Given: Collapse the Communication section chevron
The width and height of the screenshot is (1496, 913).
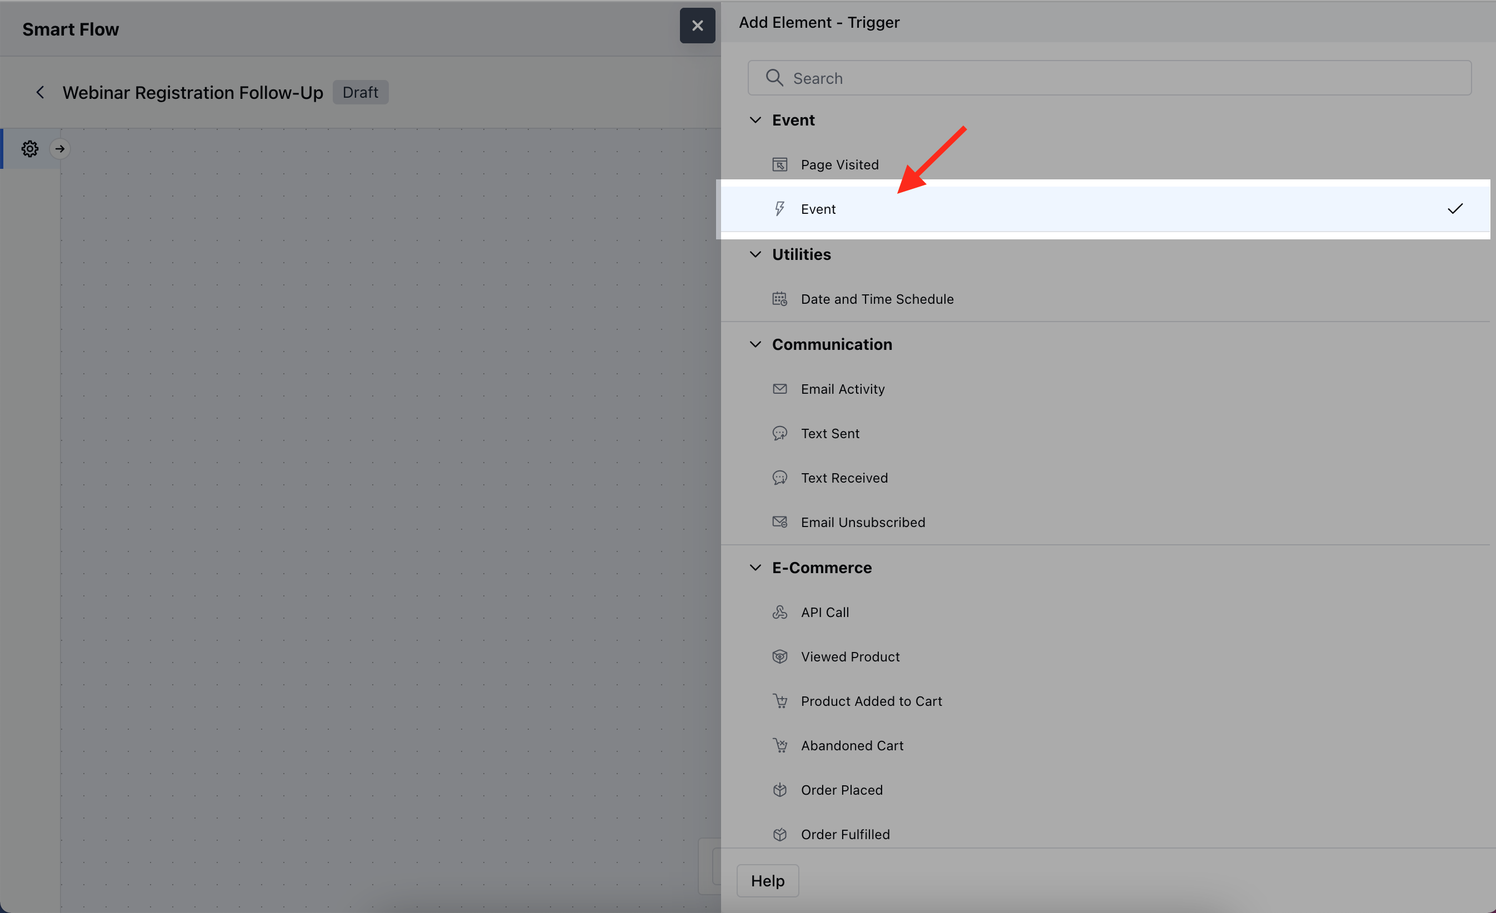Looking at the screenshot, I should point(755,344).
